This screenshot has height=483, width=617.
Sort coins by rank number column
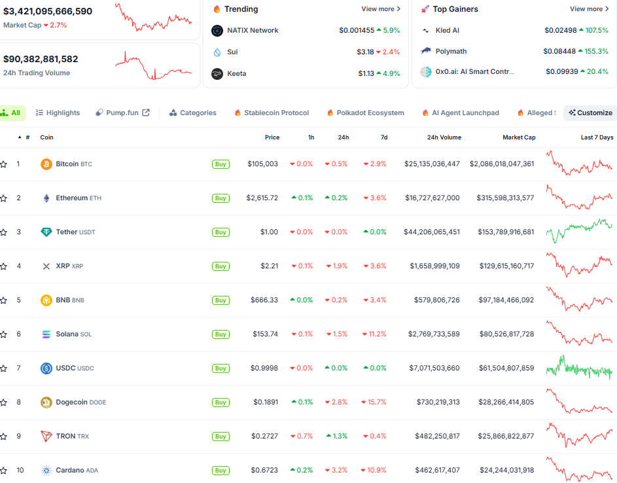pyautogui.click(x=25, y=137)
